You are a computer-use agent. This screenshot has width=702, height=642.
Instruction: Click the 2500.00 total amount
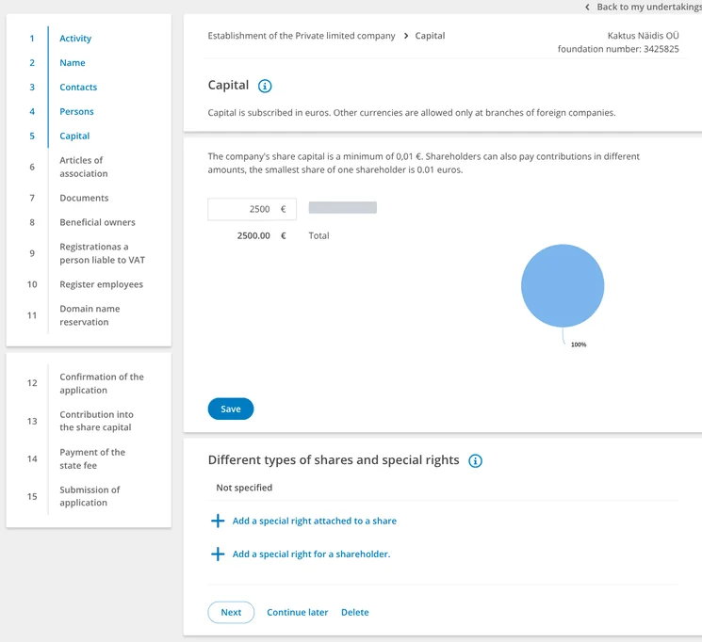(253, 235)
